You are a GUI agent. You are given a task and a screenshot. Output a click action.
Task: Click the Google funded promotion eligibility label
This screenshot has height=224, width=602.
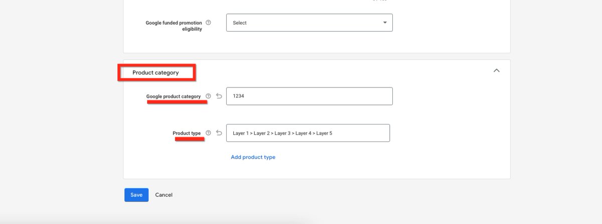[174, 26]
